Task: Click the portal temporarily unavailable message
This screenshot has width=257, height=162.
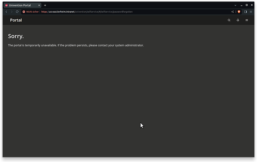Action: coord(76,45)
